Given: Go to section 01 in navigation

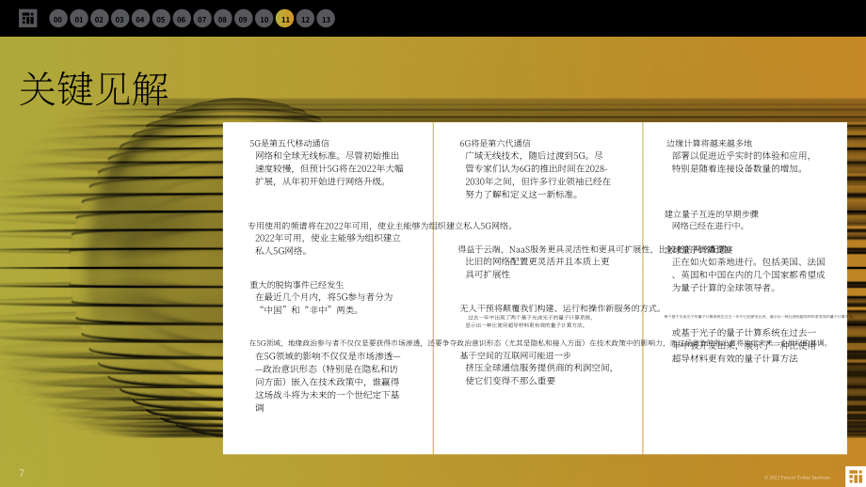Looking at the screenshot, I should click(x=79, y=19).
